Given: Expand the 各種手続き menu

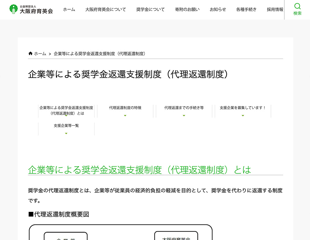Looking at the screenshot, I should (246, 10).
